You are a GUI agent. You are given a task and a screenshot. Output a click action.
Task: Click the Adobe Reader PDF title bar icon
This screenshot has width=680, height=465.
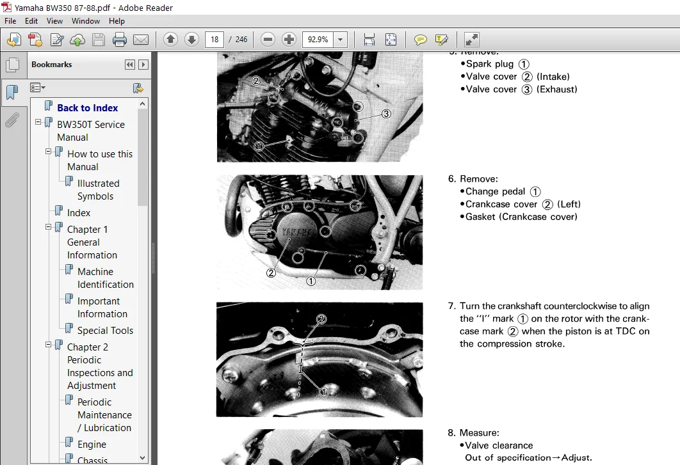pos(6,8)
